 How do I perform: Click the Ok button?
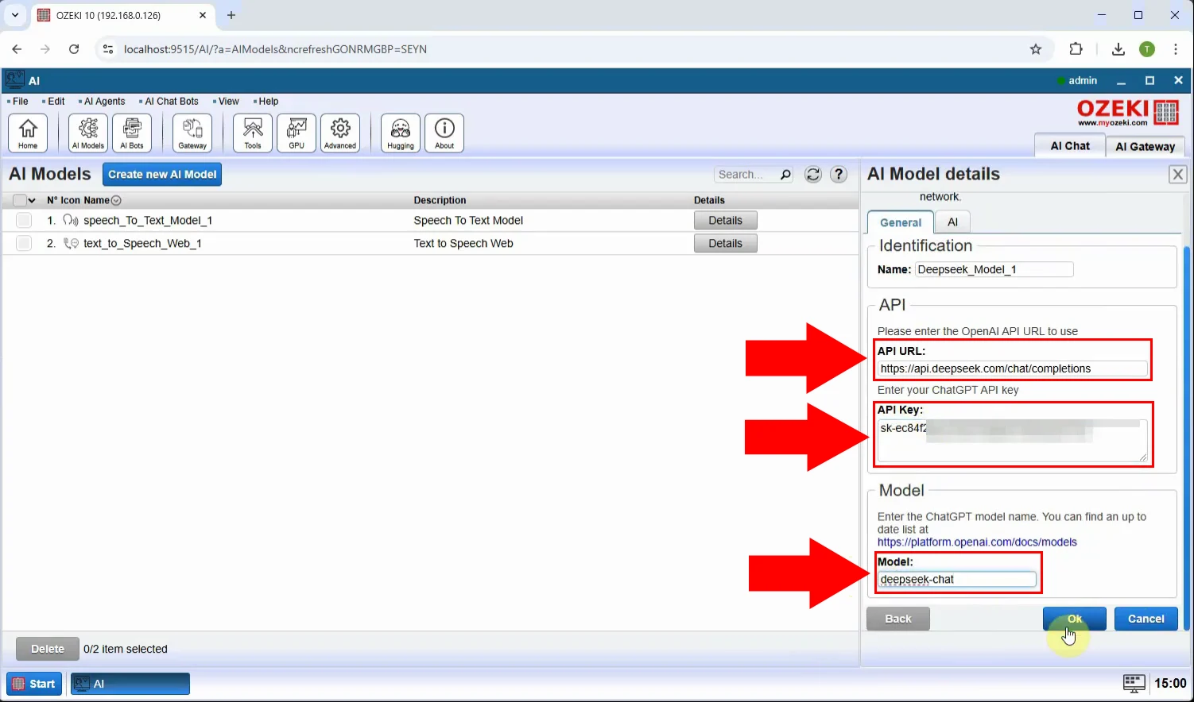[x=1074, y=619]
